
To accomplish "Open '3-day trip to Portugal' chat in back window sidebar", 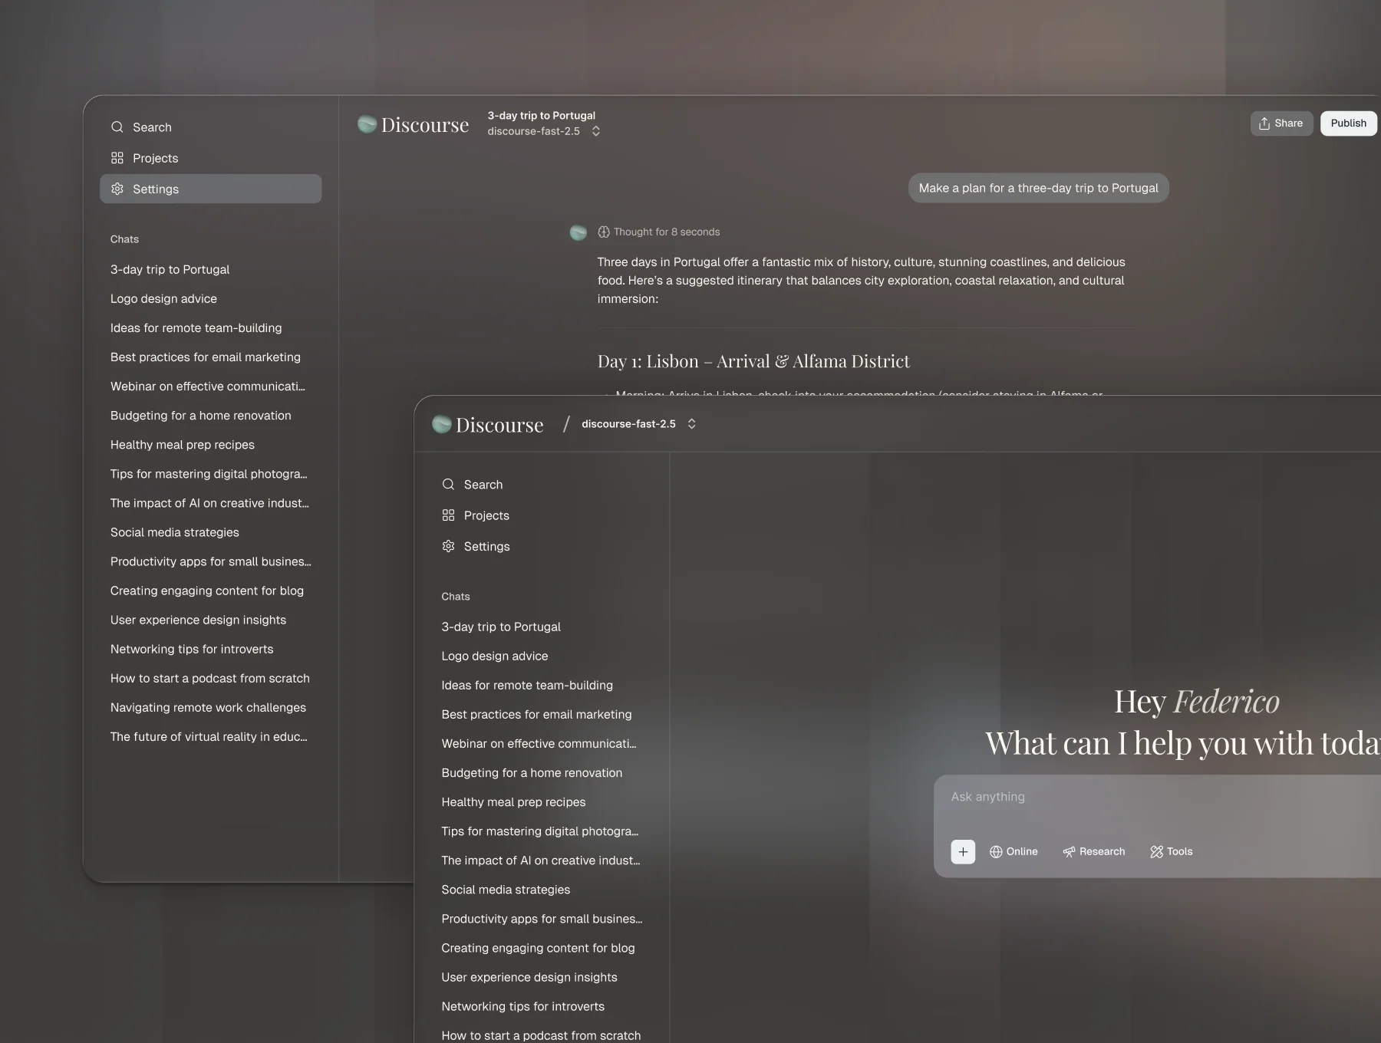I will [x=170, y=270].
